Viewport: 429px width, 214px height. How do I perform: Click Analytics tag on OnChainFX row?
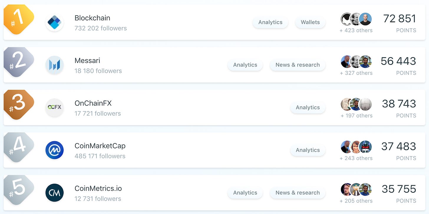pos(308,108)
